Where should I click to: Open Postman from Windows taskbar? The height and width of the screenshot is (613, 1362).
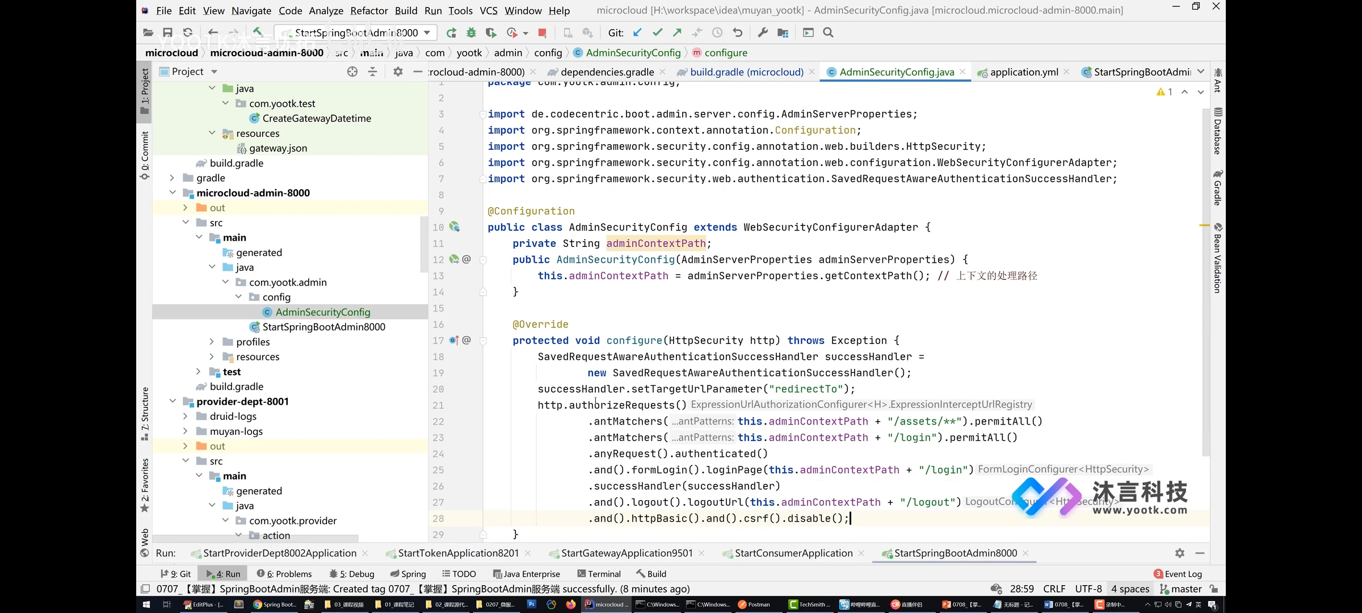pos(754,604)
